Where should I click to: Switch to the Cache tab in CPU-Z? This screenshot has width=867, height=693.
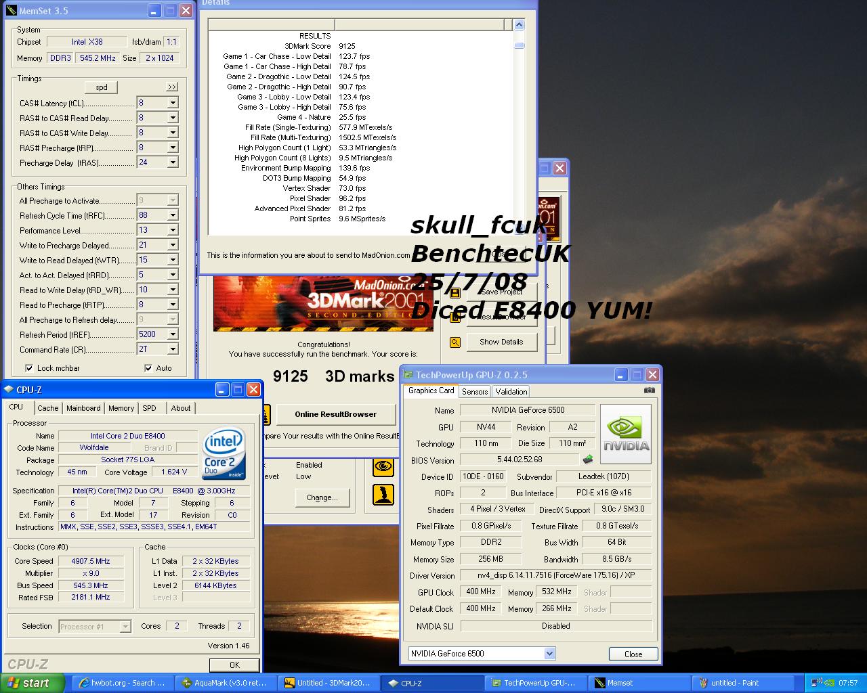coord(47,408)
